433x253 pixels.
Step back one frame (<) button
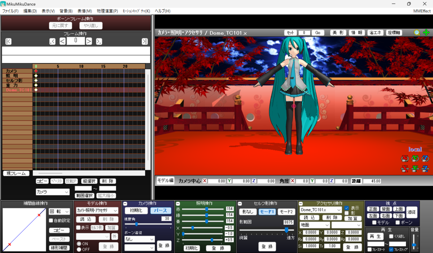tap(62, 41)
